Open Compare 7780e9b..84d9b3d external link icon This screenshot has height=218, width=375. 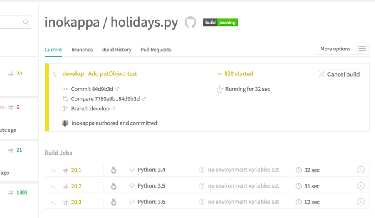[144, 99]
